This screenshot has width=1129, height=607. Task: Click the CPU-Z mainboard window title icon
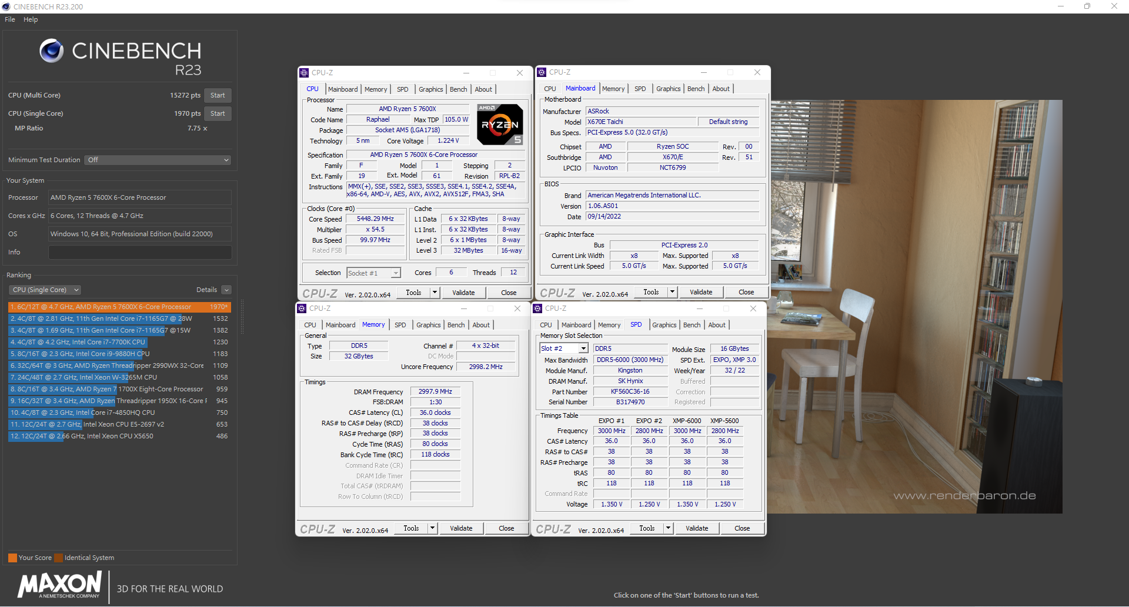[542, 72]
